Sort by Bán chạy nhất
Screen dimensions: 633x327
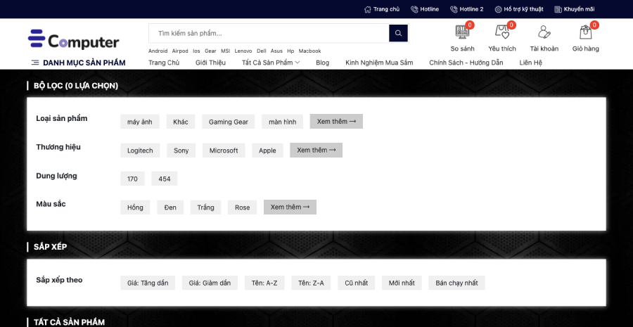(456, 283)
